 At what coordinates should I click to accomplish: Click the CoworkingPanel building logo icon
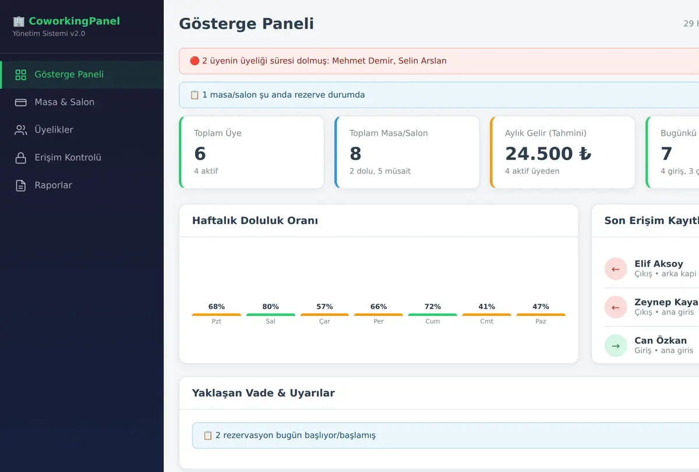click(19, 22)
